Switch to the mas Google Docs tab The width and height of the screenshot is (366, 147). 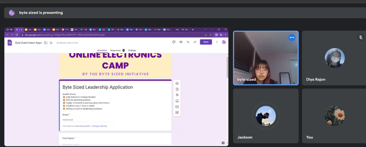click(x=47, y=30)
